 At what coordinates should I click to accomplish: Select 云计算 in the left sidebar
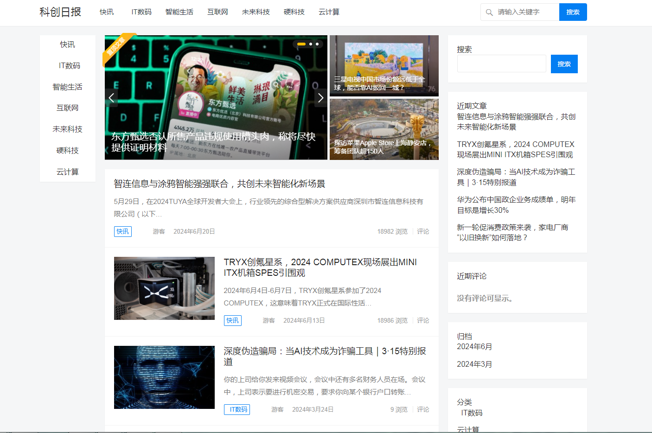click(68, 172)
